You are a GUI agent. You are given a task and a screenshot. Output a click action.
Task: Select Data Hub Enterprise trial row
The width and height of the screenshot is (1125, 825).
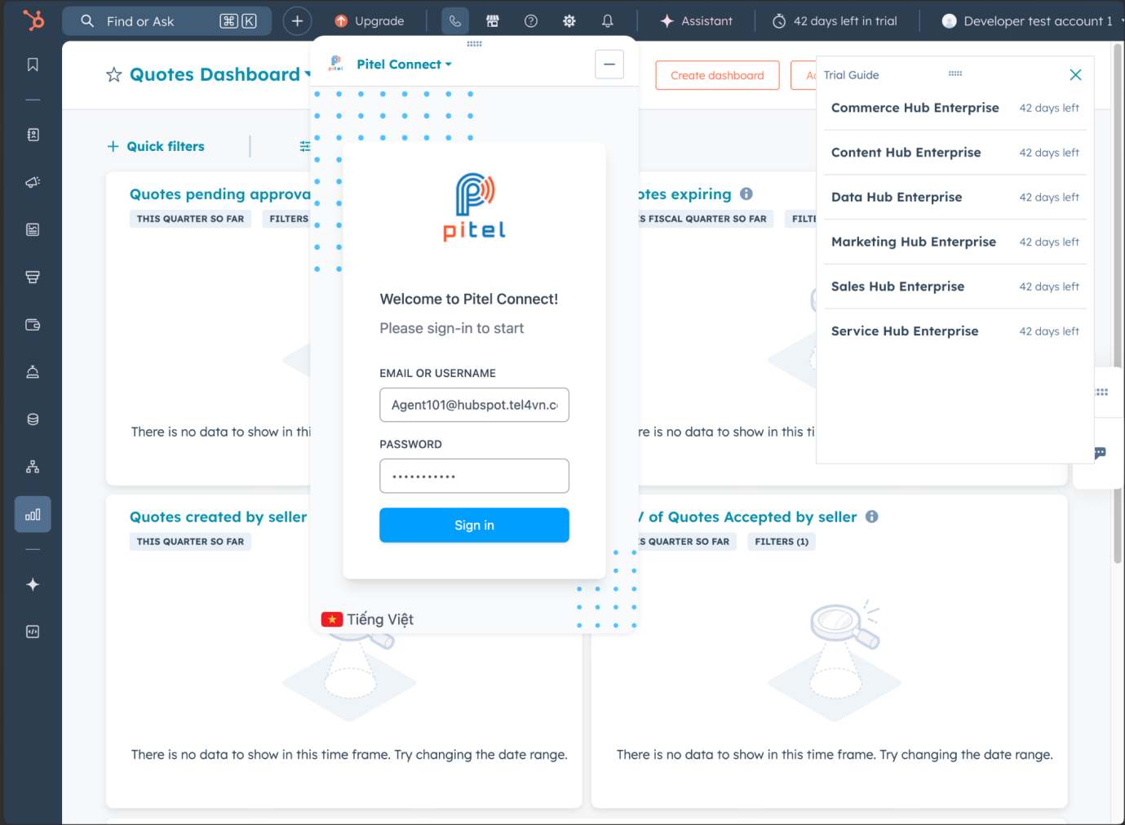click(954, 197)
